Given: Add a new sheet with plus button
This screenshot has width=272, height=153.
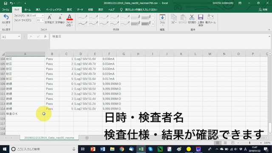Looking at the screenshot, I should (x=87, y=138).
